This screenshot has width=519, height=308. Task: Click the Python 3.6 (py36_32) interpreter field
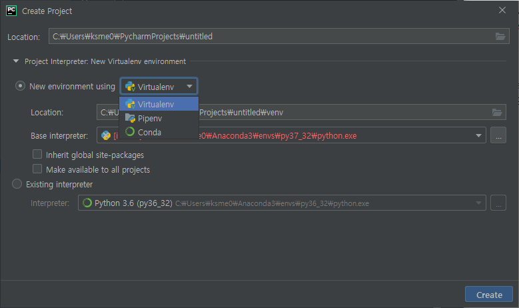pyautogui.click(x=282, y=203)
